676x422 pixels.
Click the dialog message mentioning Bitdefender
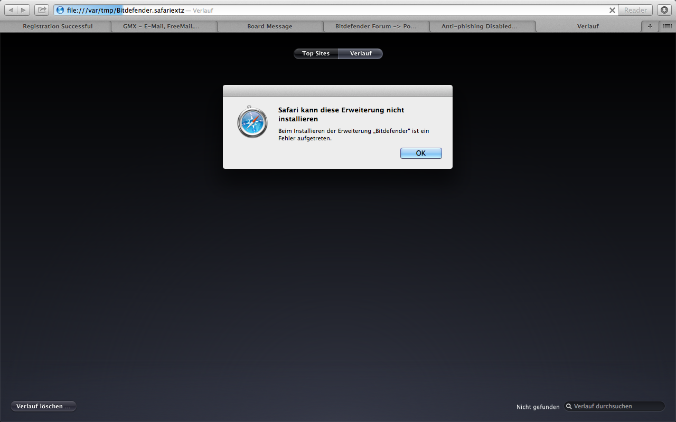353,135
